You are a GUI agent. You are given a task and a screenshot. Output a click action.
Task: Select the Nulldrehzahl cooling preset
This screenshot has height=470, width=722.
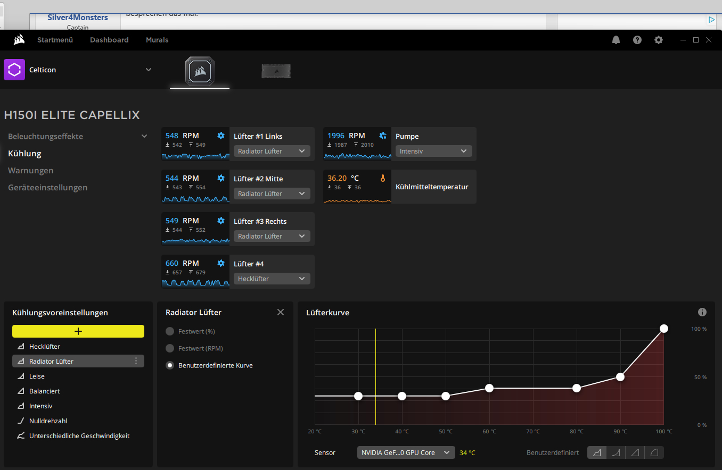pos(78,421)
